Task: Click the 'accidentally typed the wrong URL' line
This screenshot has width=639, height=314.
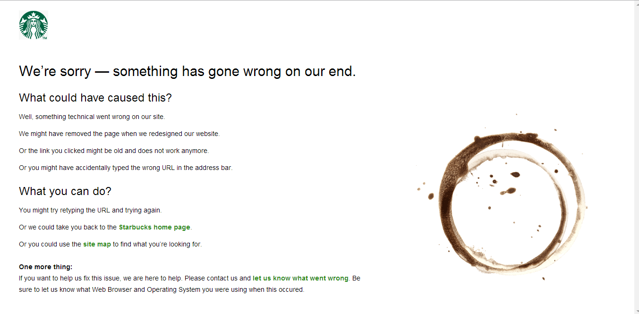Action: pos(126,168)
